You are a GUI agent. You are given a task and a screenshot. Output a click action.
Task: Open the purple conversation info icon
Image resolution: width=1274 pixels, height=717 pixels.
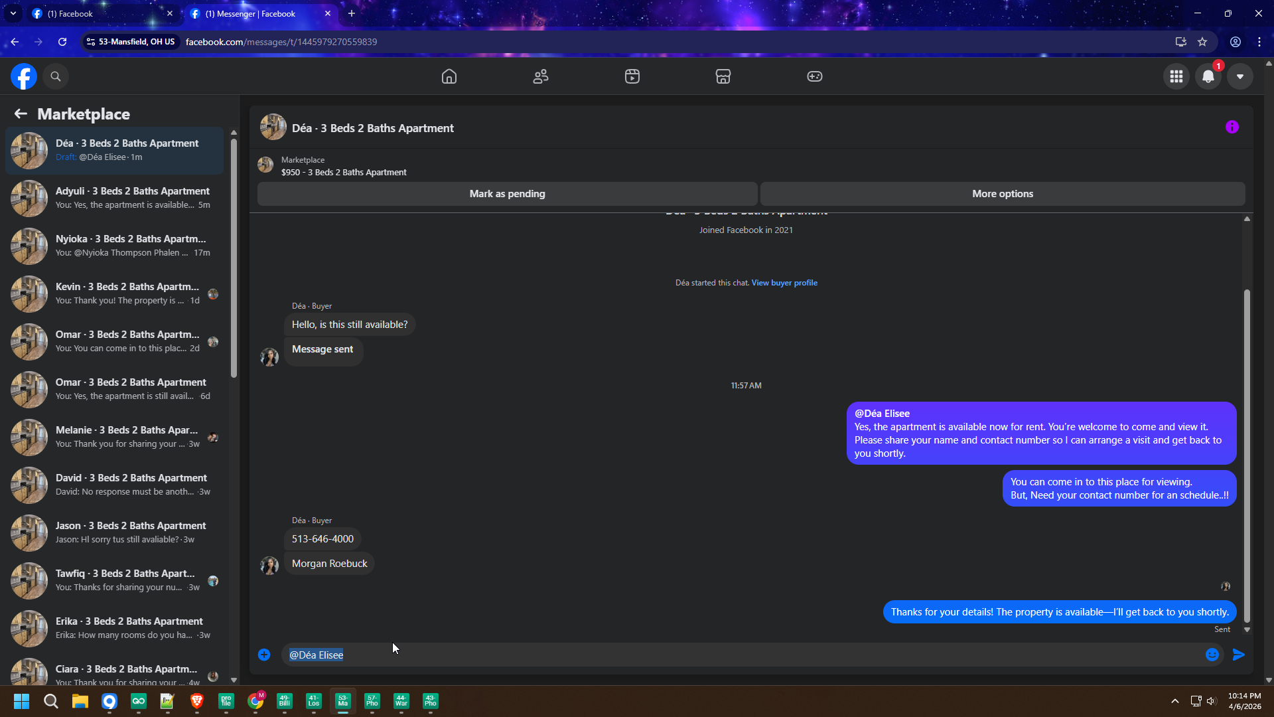tap(1232, 127)
